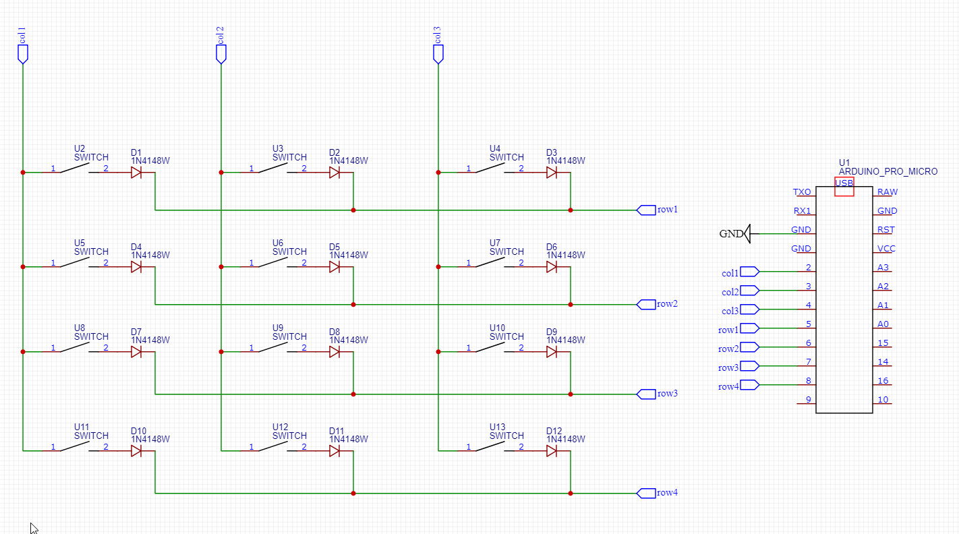Viewport: 959px width, 534px height.
Task: Click the D3 1N4148W diode label
Action: pos(566,156)
